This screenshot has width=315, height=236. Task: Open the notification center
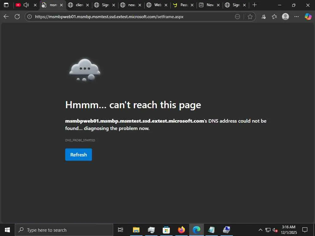[x=305, y=230]
